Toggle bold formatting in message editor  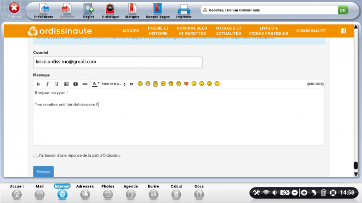tap(38, 84)
